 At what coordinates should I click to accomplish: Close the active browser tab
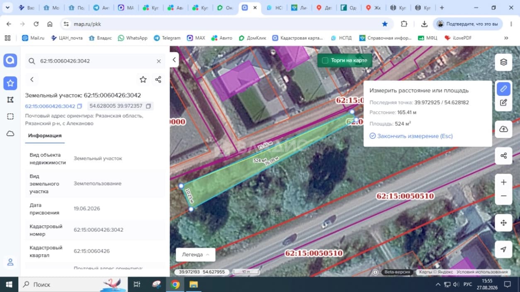255,7
